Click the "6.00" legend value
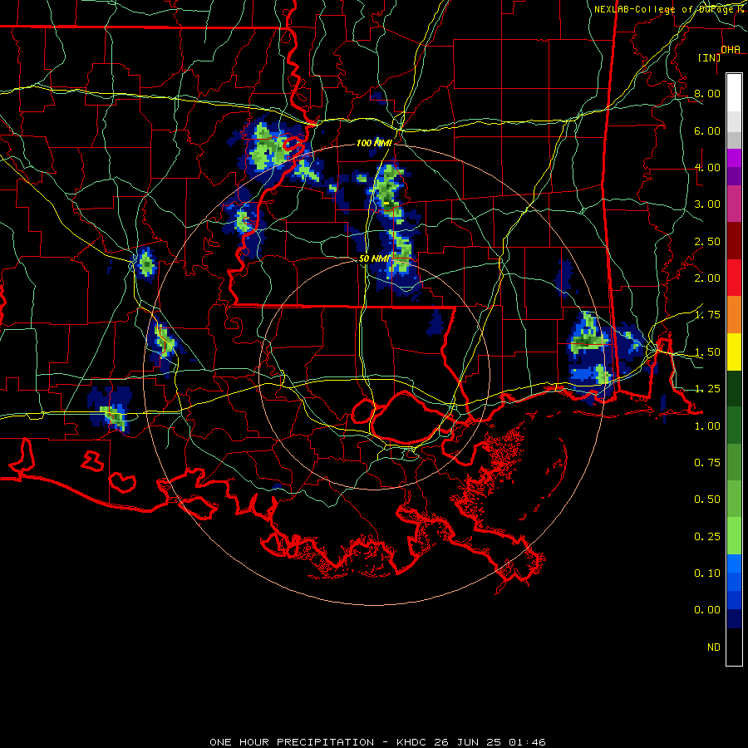 point(707,130)
